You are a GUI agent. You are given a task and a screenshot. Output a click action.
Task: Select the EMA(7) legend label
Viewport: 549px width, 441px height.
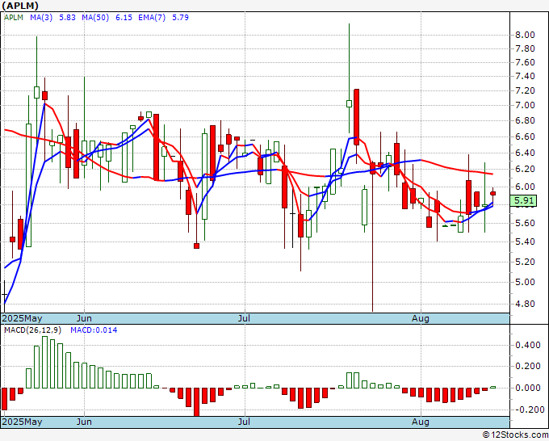click(152, 18)
